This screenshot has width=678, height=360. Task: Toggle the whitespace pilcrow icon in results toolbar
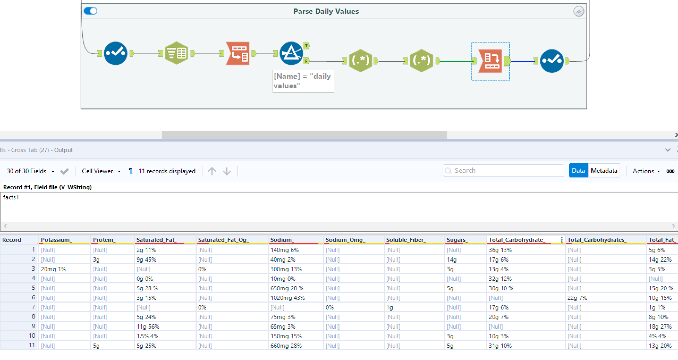pyautogui.click(x=130, y=171)
